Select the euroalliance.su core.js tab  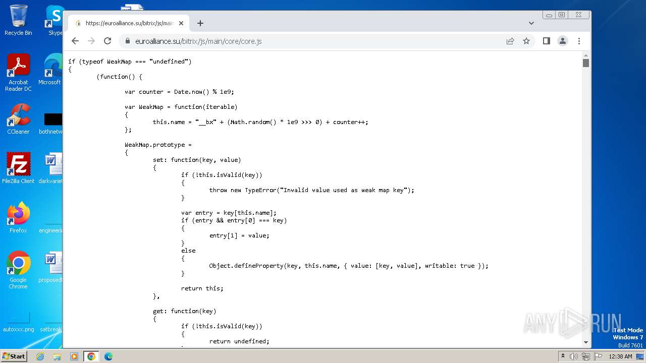tap(129, 23)
